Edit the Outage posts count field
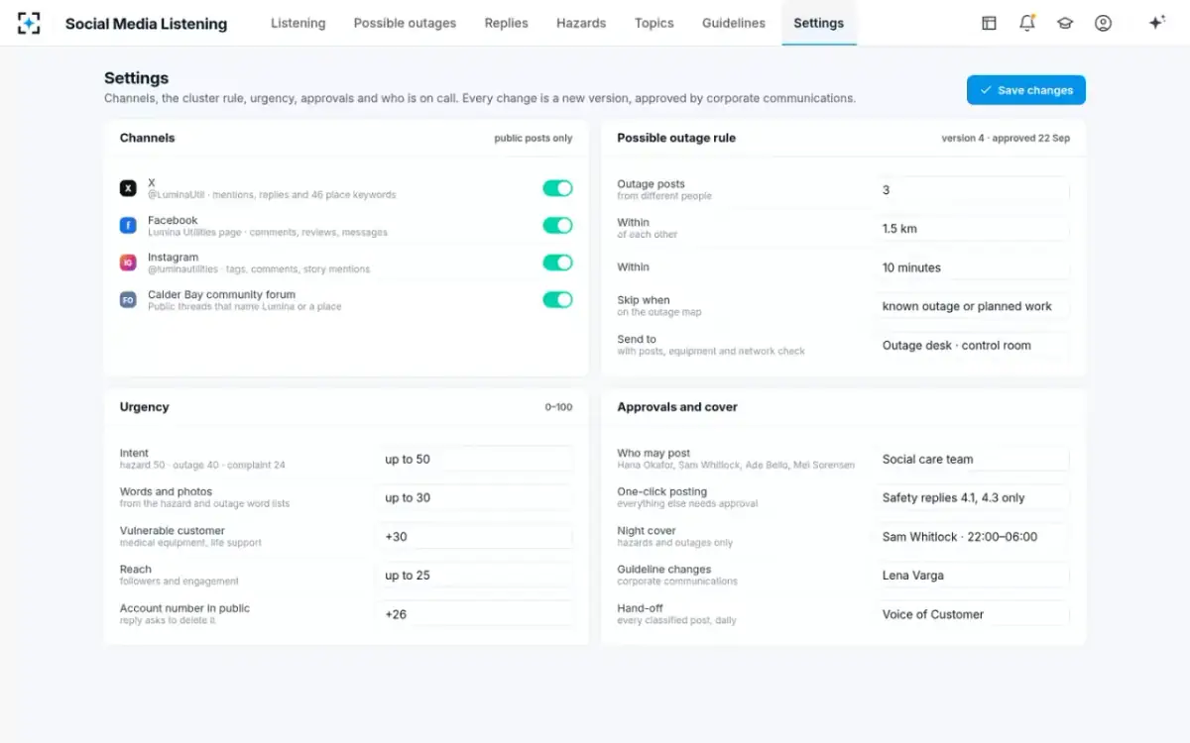Image resolution: width=1190 pixels, height=743 pixels. click(x=972, y=190)
